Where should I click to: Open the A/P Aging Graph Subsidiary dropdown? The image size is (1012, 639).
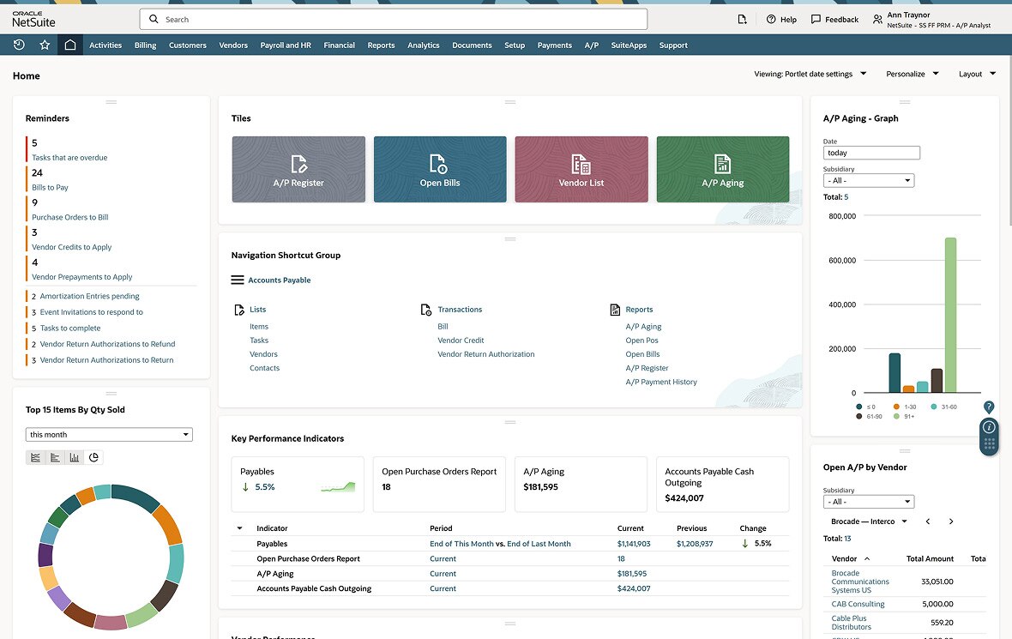868,181
